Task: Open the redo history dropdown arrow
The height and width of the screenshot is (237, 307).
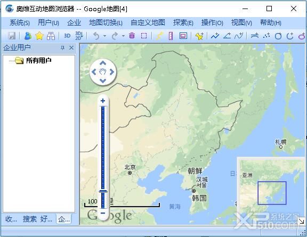Action: point(123,36)
